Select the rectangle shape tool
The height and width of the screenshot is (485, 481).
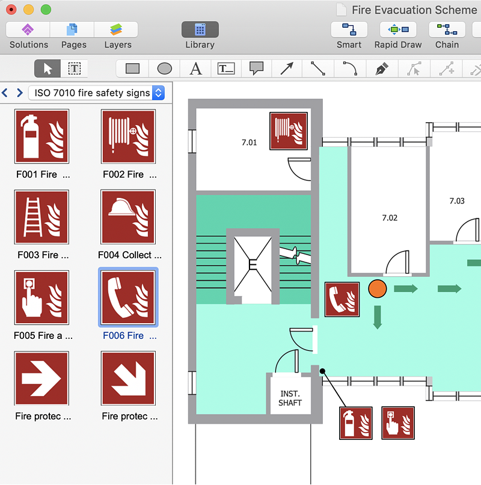click(133, 69)
